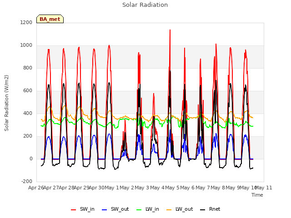
Task: Click the Apr 28 x-axis tick label
Action: pyautogui.click(x=66, y=188)
